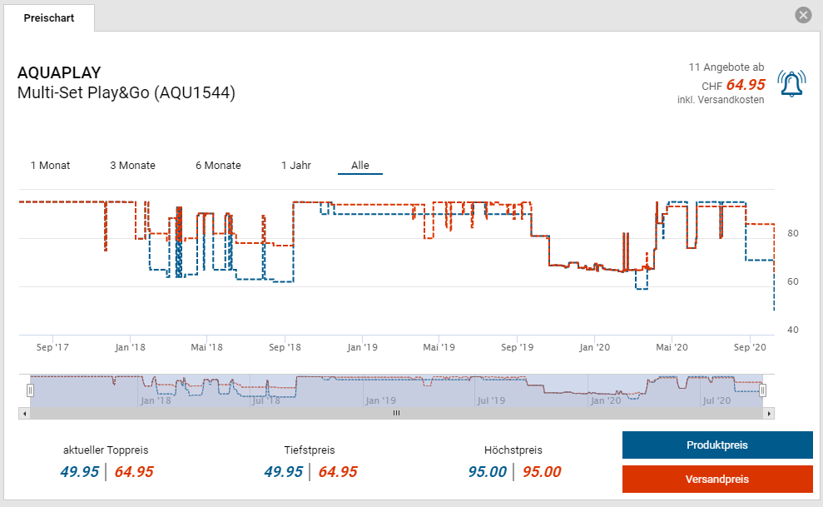The image size is (823, 507).
Task: Click the blue 95.00 Höchstpreis value
Action: (487, 472)
